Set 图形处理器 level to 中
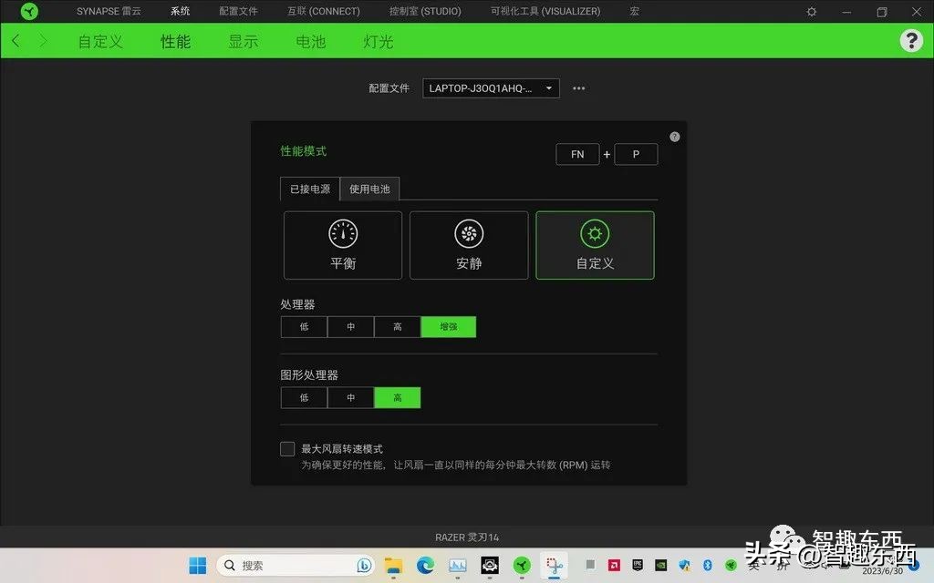Image resolution: width=934 pixels, height=583 pixels. pos(350,397)
